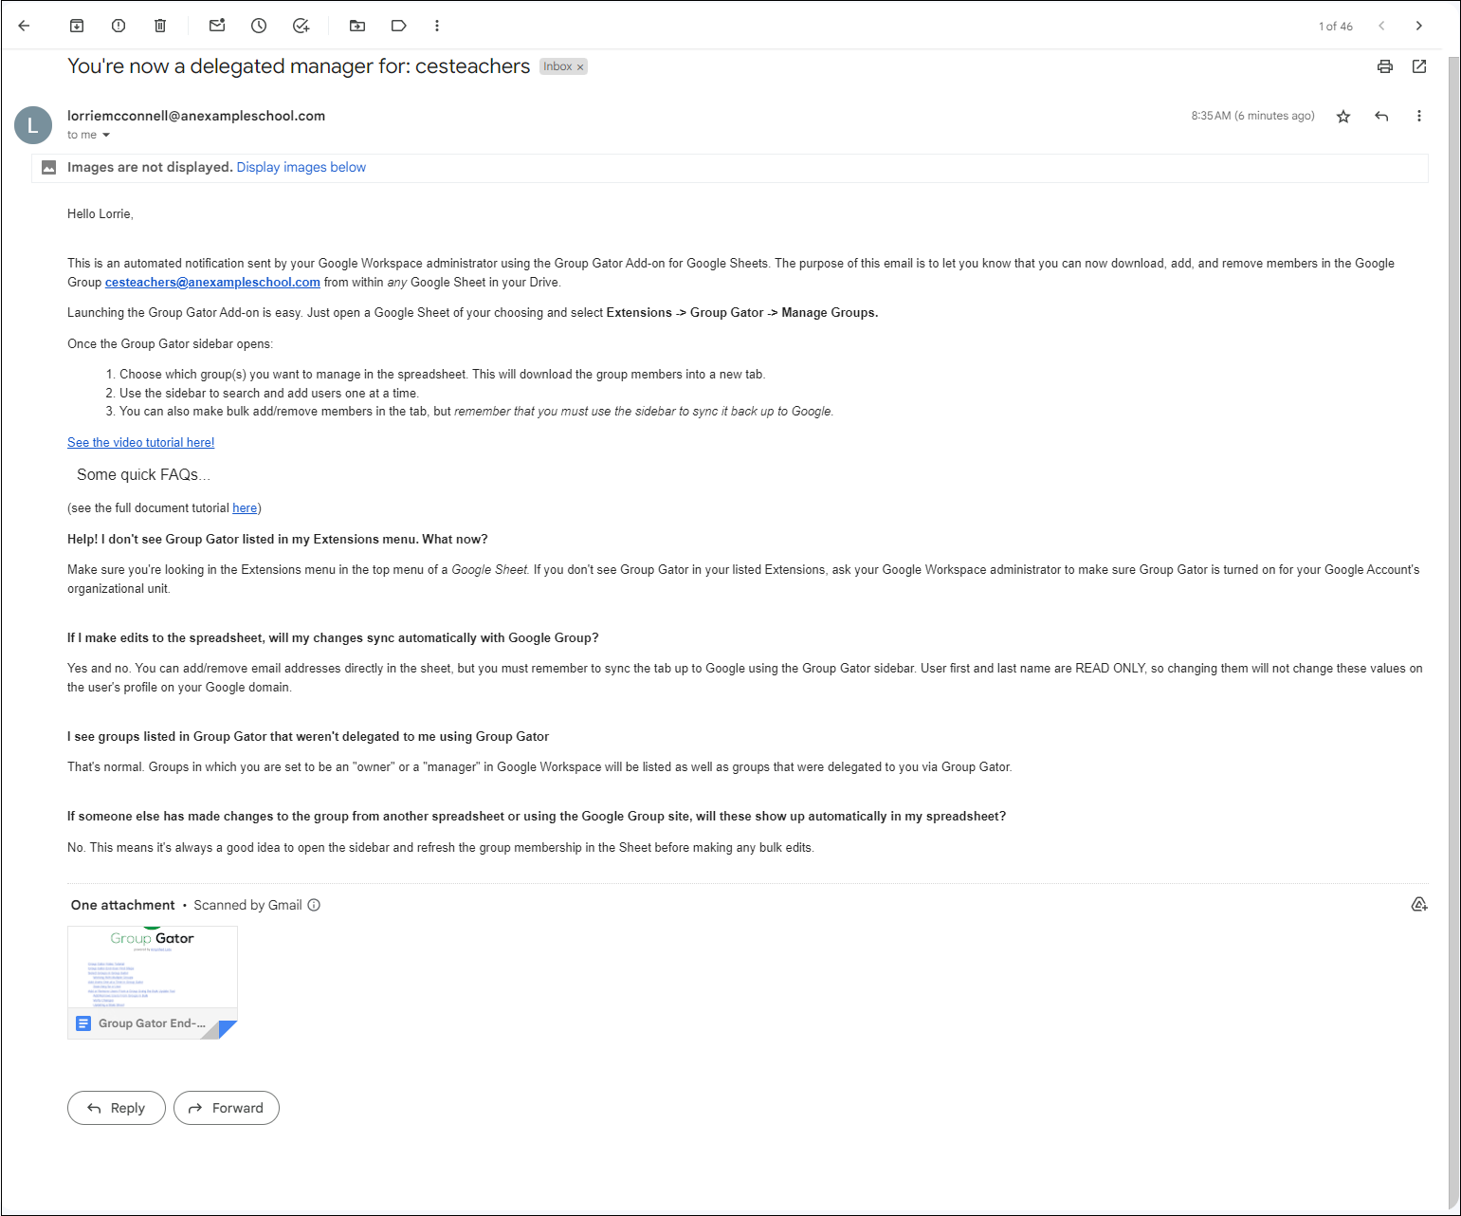Print the email with printer icon
This screenshot has width=1461, height=1216.
[1385, 66]
